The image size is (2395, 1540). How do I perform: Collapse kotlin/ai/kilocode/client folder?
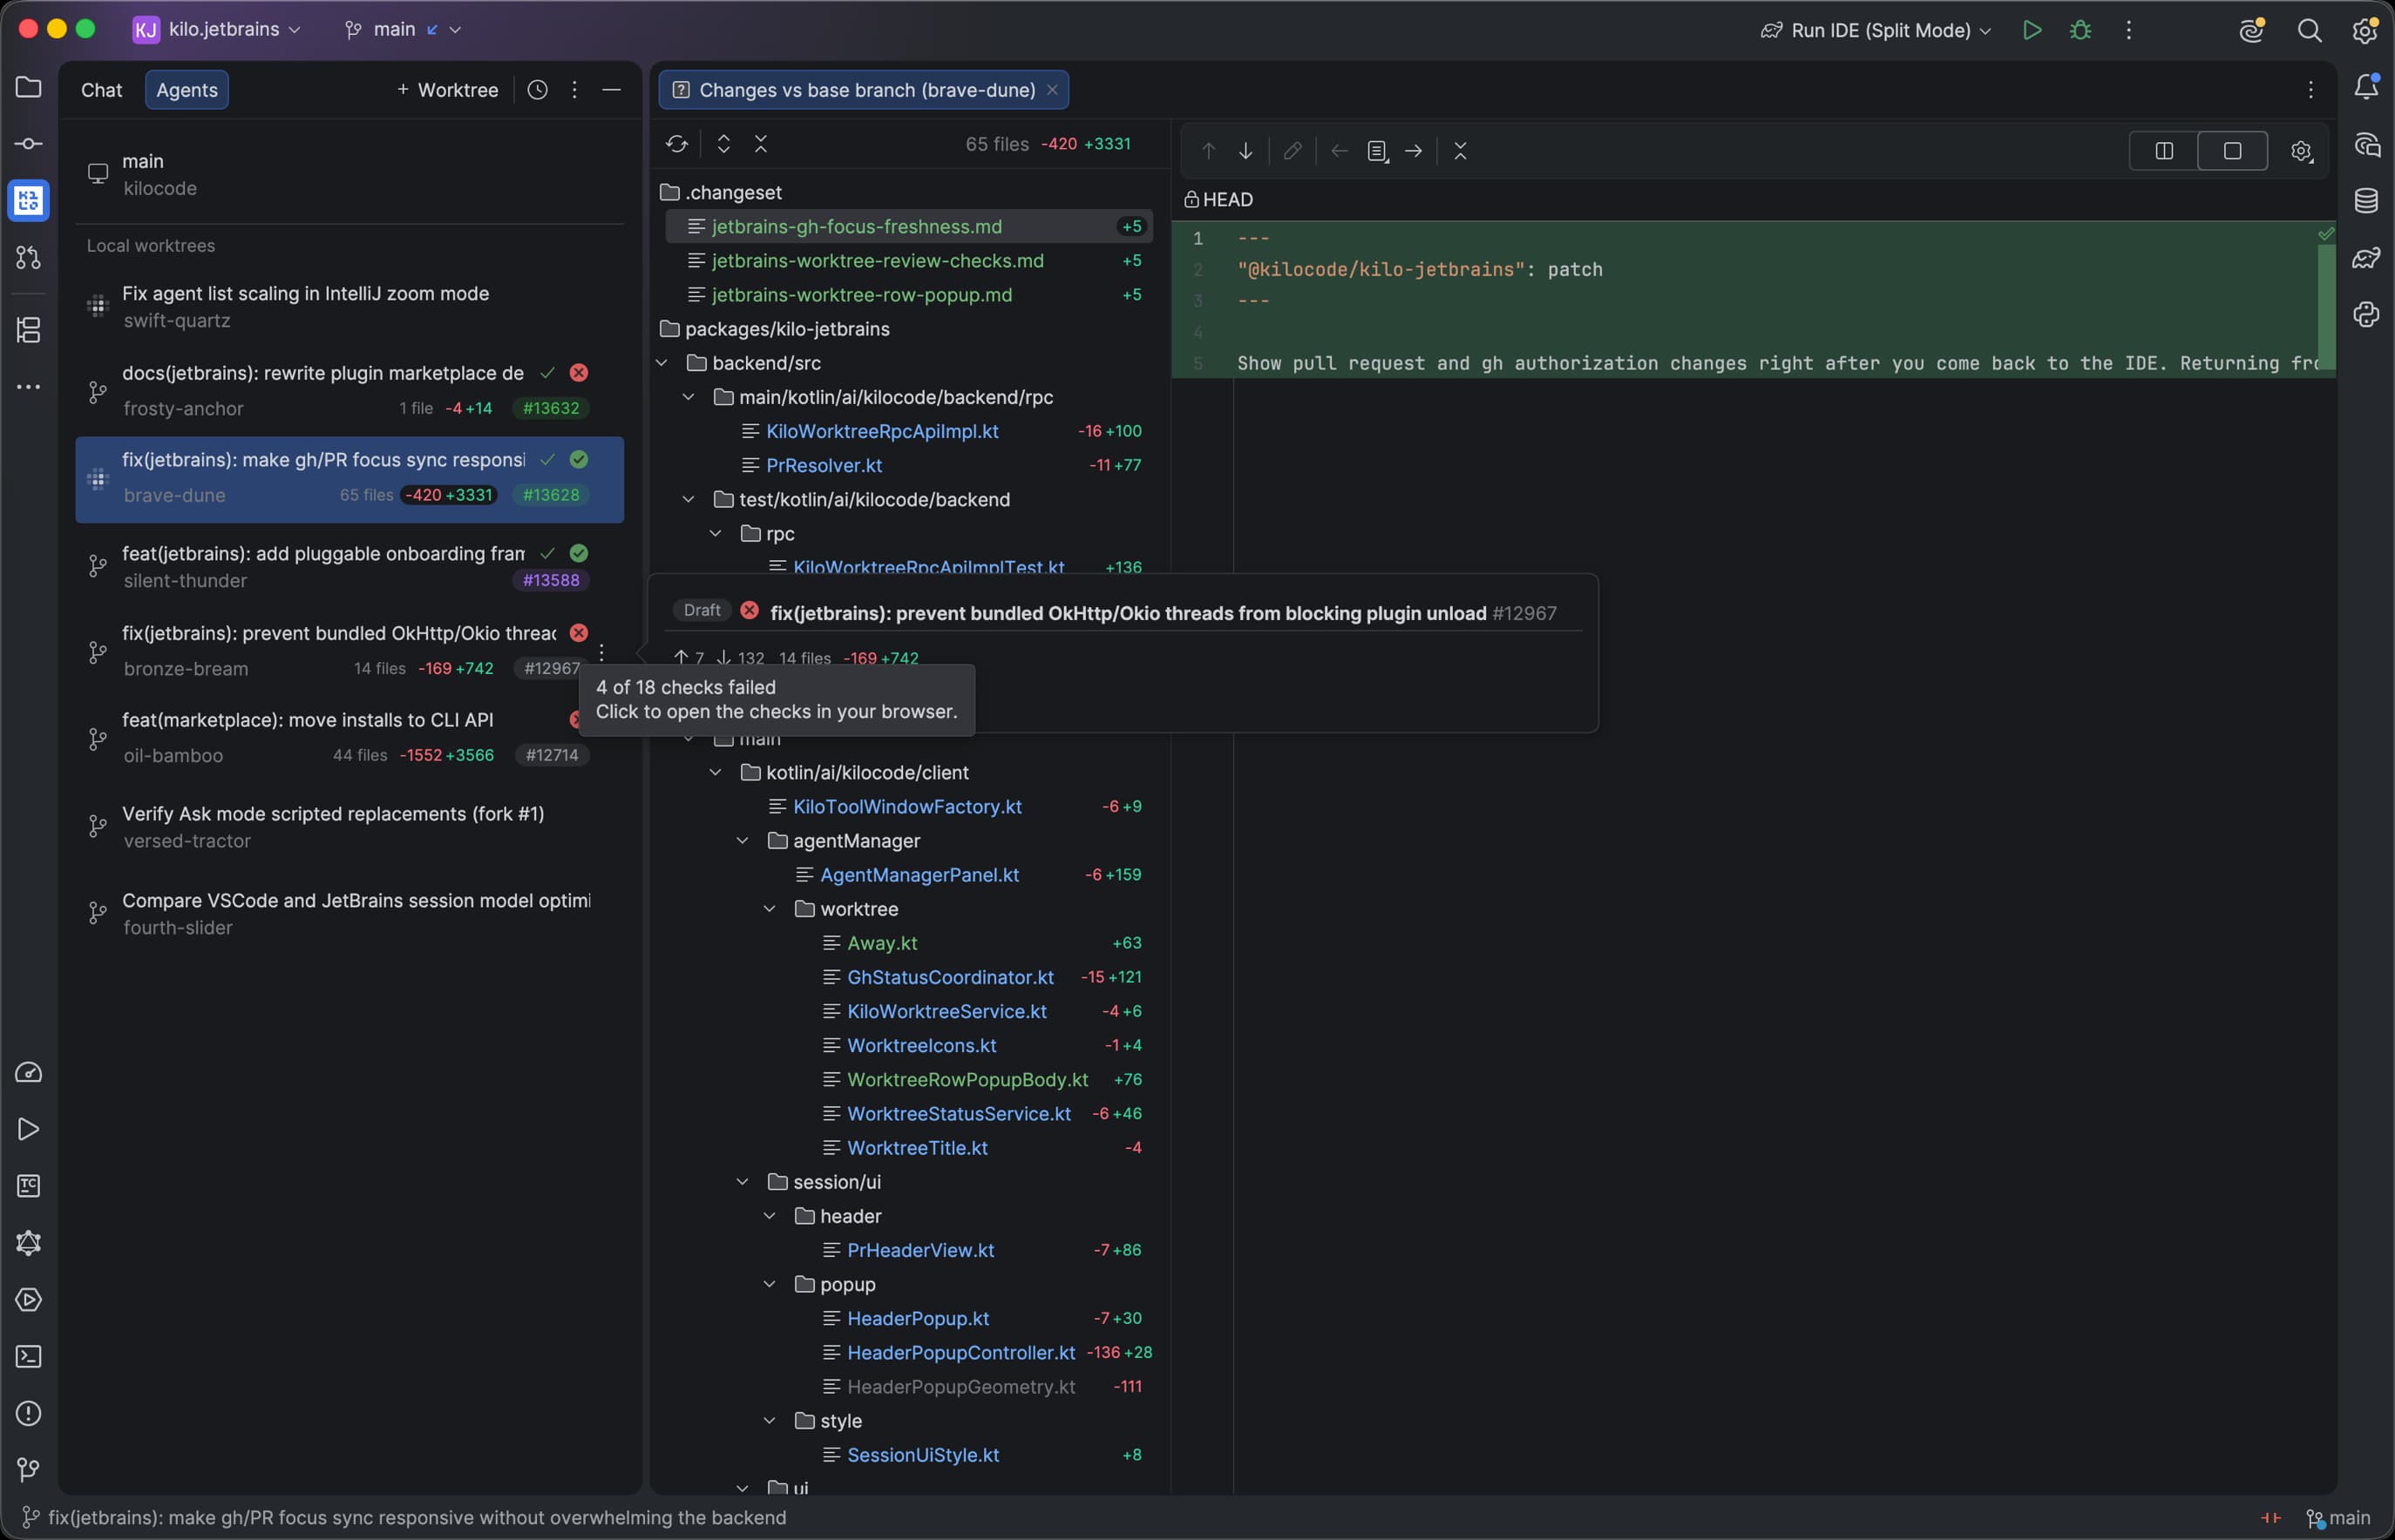tap(716, 772)
